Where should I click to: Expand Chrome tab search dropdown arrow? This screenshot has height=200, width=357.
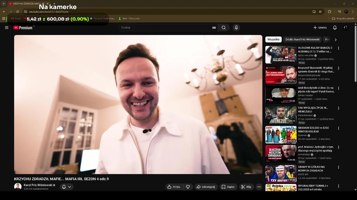pos(4,4)
